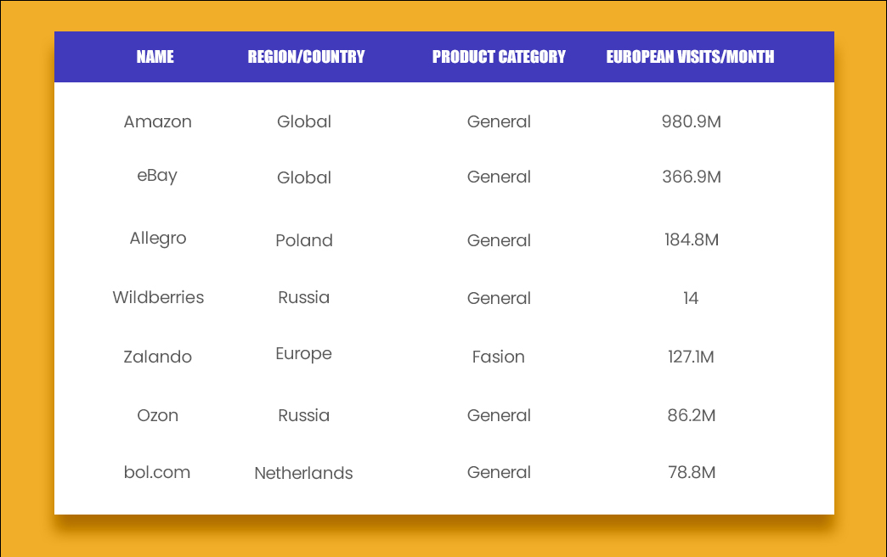Click the Netherlands region cell
The height and width of the screenshot is (557, 887).
pyautogui.click(x=304, y=473)
